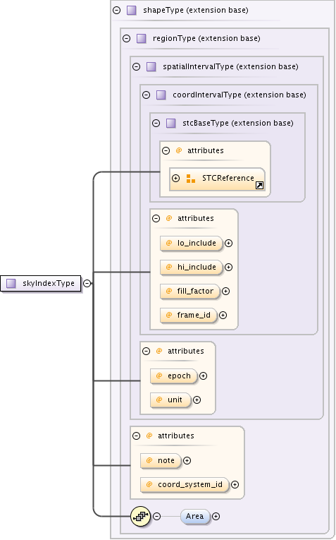336x540 pixels.
Task: Click the coordIntervalType purple type icon
Action: point(161,95)
